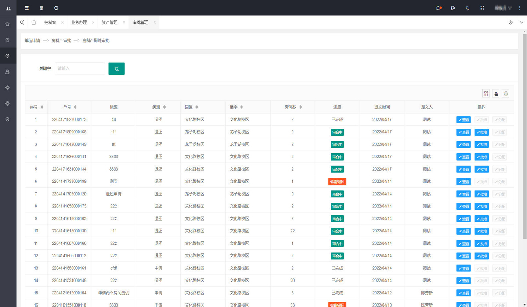Switch to the 资产管理 tab

[110, 22]
